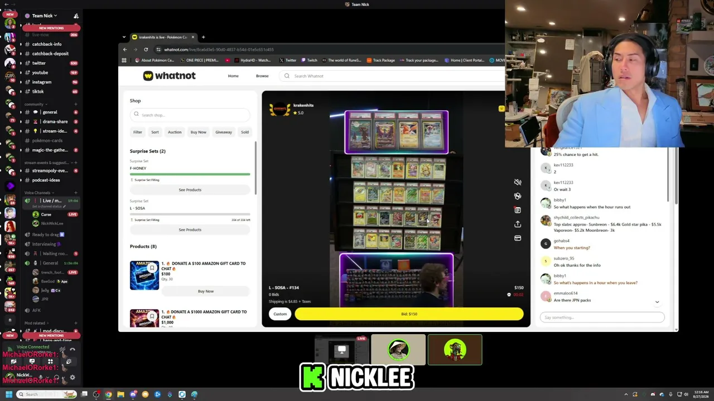Open the catchback-info channel
This screenshot has width=714, height=401.
[47, 44]
